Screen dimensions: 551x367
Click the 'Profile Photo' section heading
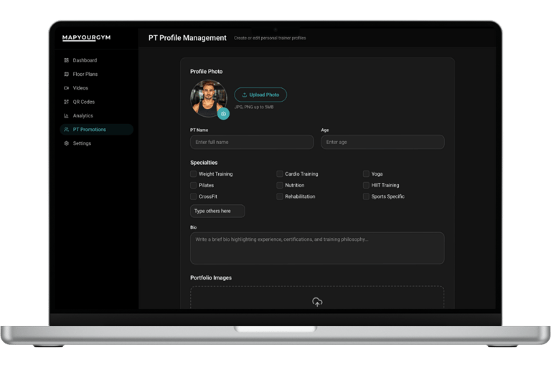207,71
